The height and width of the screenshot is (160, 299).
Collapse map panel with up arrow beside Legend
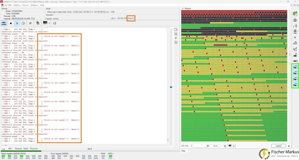[x=289, y=146]
